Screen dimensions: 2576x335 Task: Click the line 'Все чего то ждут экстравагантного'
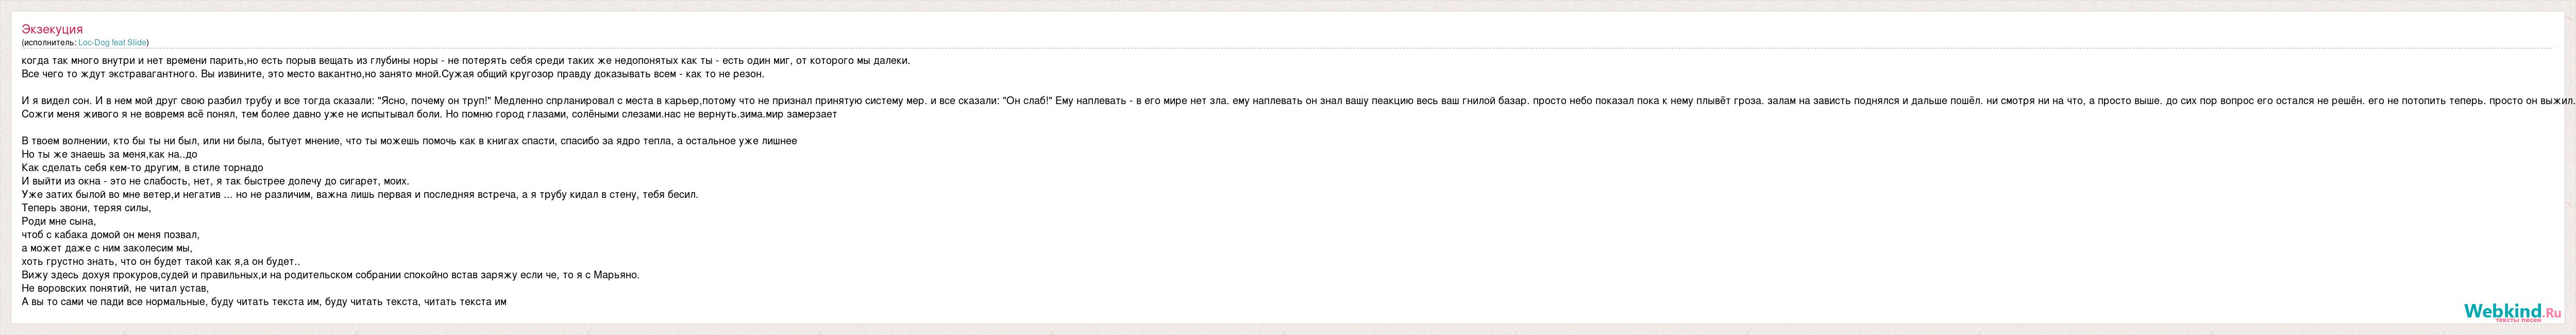click(x=393, y=74)
